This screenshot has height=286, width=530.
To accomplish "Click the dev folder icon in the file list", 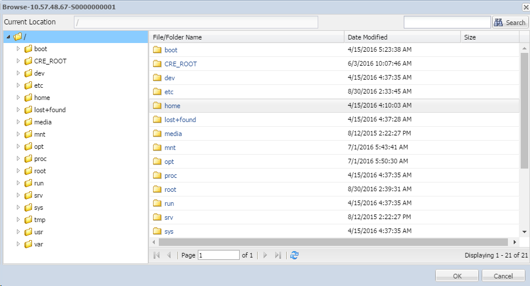I will pyautogui.click(x=157, y=78).
